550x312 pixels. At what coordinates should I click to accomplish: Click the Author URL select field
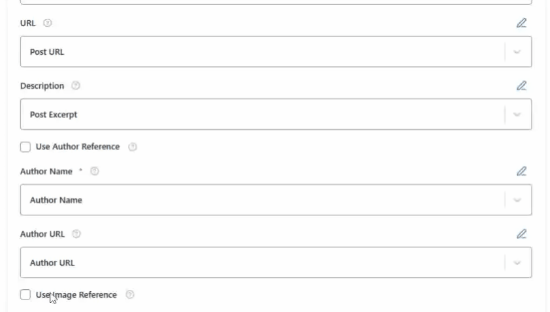point(261,263)
